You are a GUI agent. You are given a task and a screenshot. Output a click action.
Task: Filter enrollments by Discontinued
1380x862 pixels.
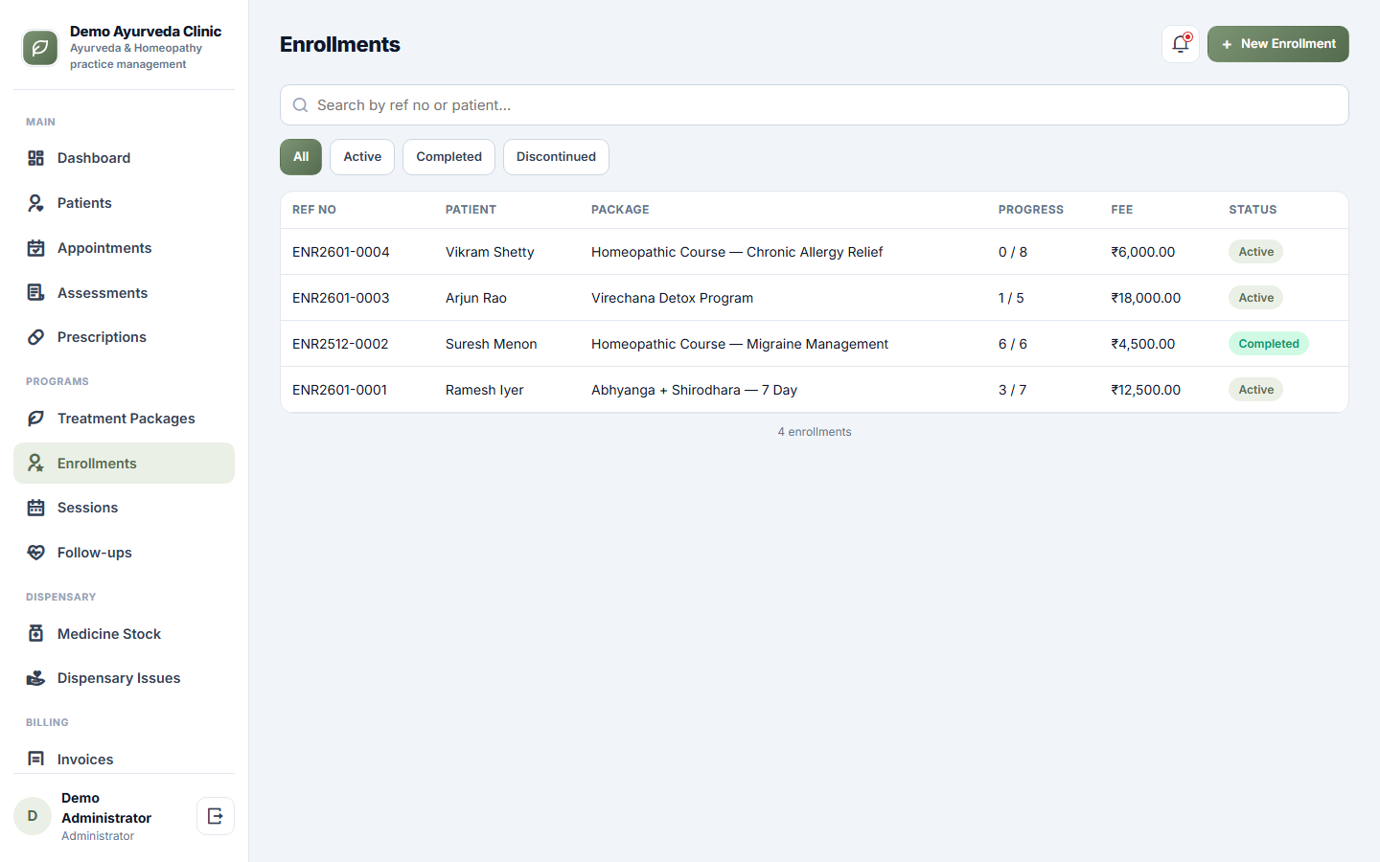coord(556,157)
